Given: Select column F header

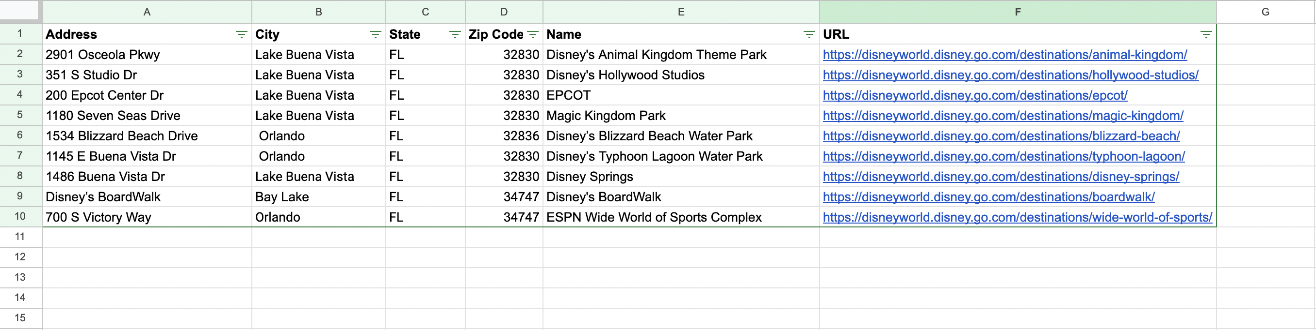Looking at the screenshot, I should [1017, 12].
